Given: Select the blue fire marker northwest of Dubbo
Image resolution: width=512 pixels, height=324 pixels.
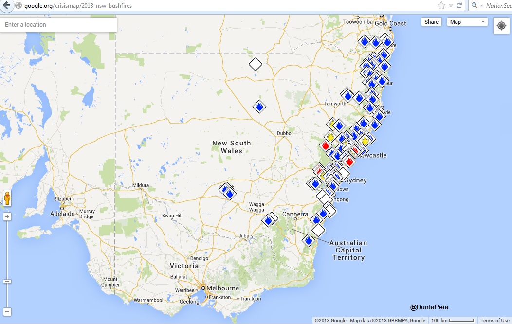Looking at the screenshot, I should coord(259,107).
